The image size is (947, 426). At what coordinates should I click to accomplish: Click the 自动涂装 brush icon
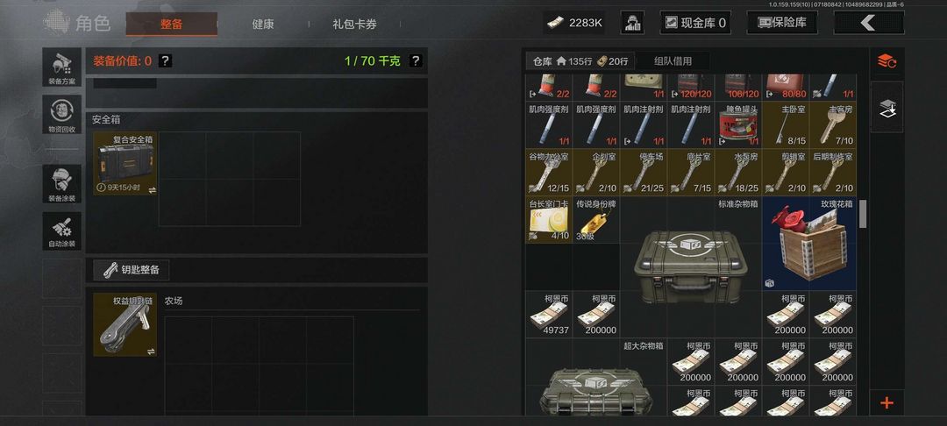point(61,231)
